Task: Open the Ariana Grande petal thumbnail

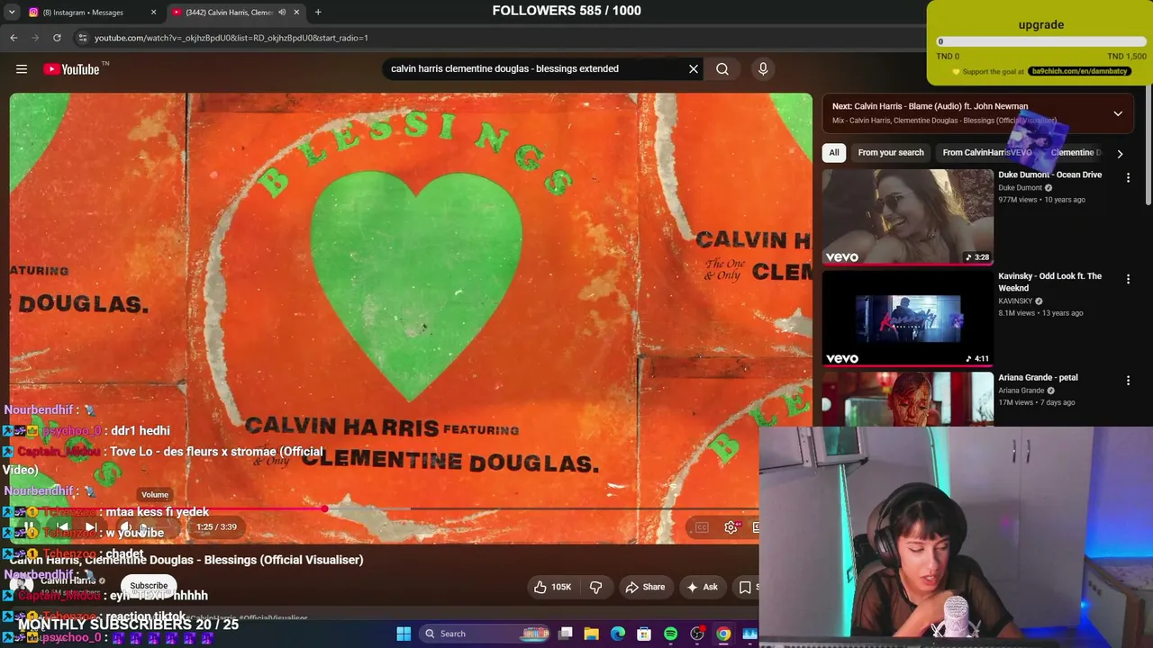Action: (x=908, y=400)
